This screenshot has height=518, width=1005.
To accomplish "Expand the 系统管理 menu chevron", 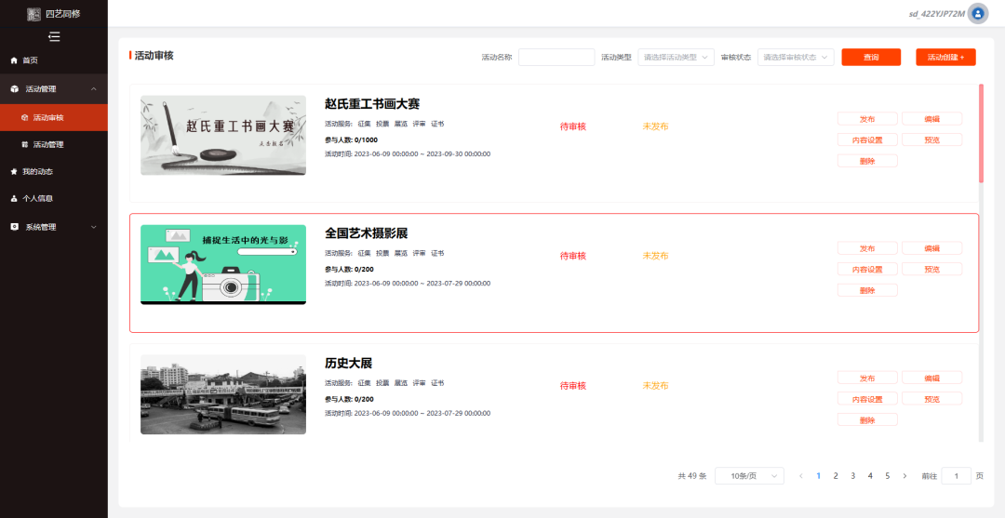I will 94,227.
